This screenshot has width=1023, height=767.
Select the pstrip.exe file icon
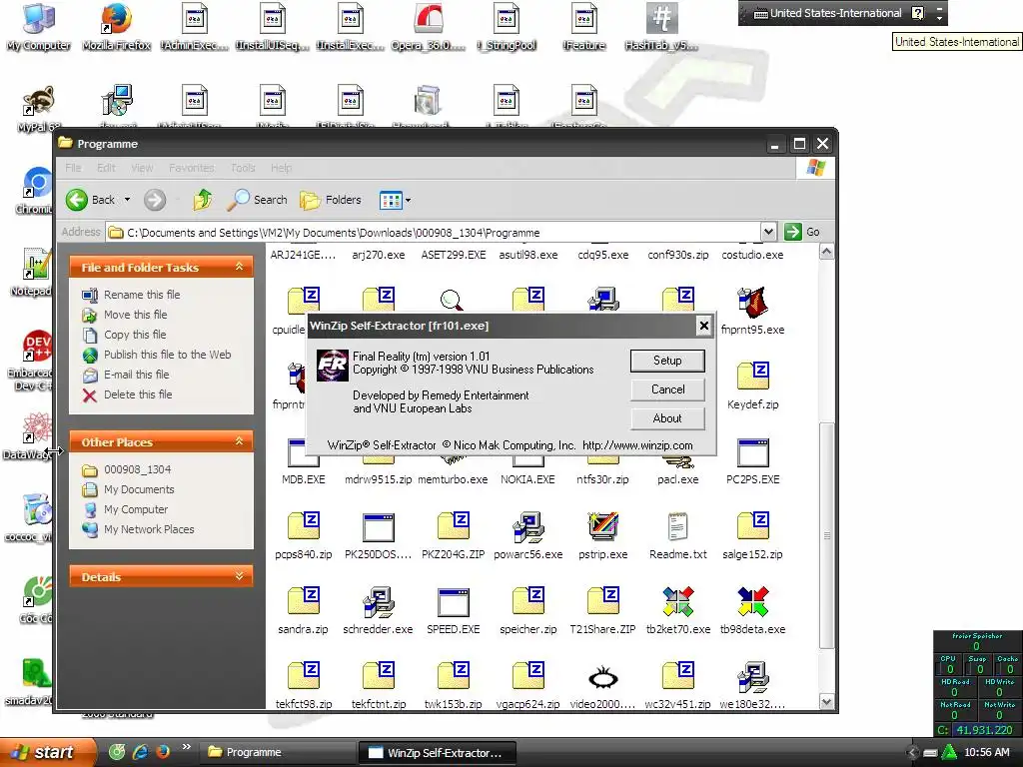(603, 527)
